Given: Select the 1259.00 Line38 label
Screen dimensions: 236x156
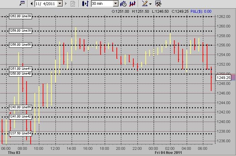Looking at the screenshot, I should 20,31.
